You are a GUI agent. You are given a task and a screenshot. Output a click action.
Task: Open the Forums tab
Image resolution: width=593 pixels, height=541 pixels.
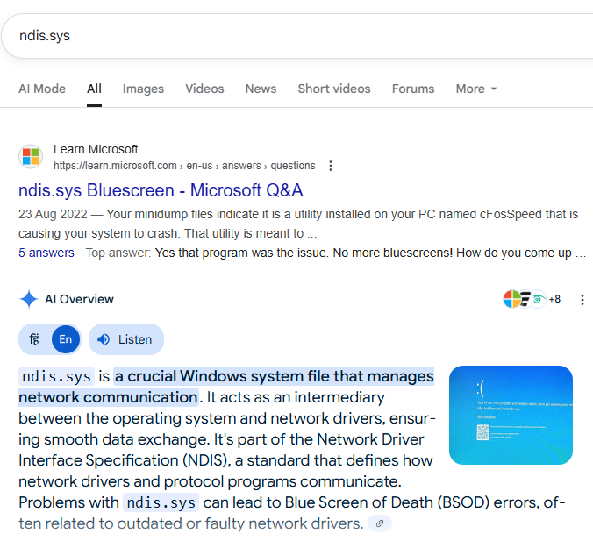click(412, 89)
